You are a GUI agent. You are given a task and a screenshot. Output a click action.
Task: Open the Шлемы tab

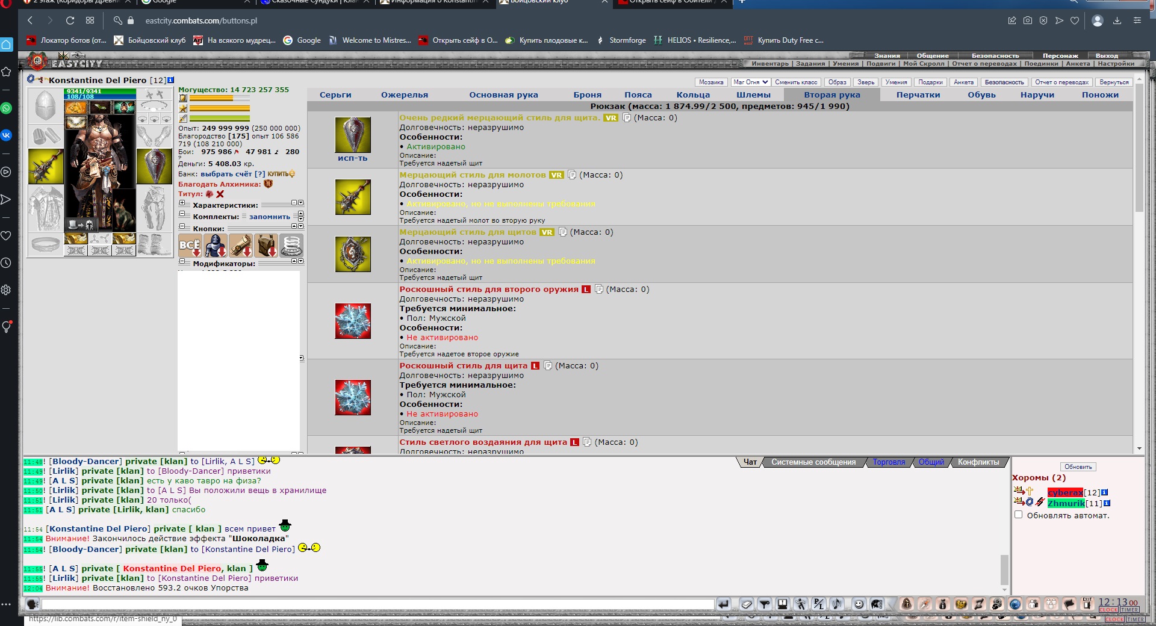tap(753, 95)
